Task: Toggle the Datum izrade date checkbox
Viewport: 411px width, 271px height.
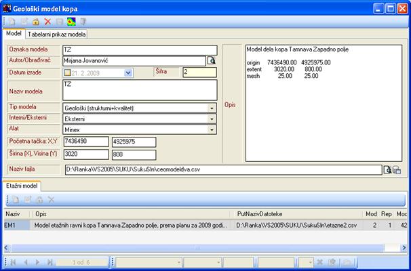Action: 68,72
